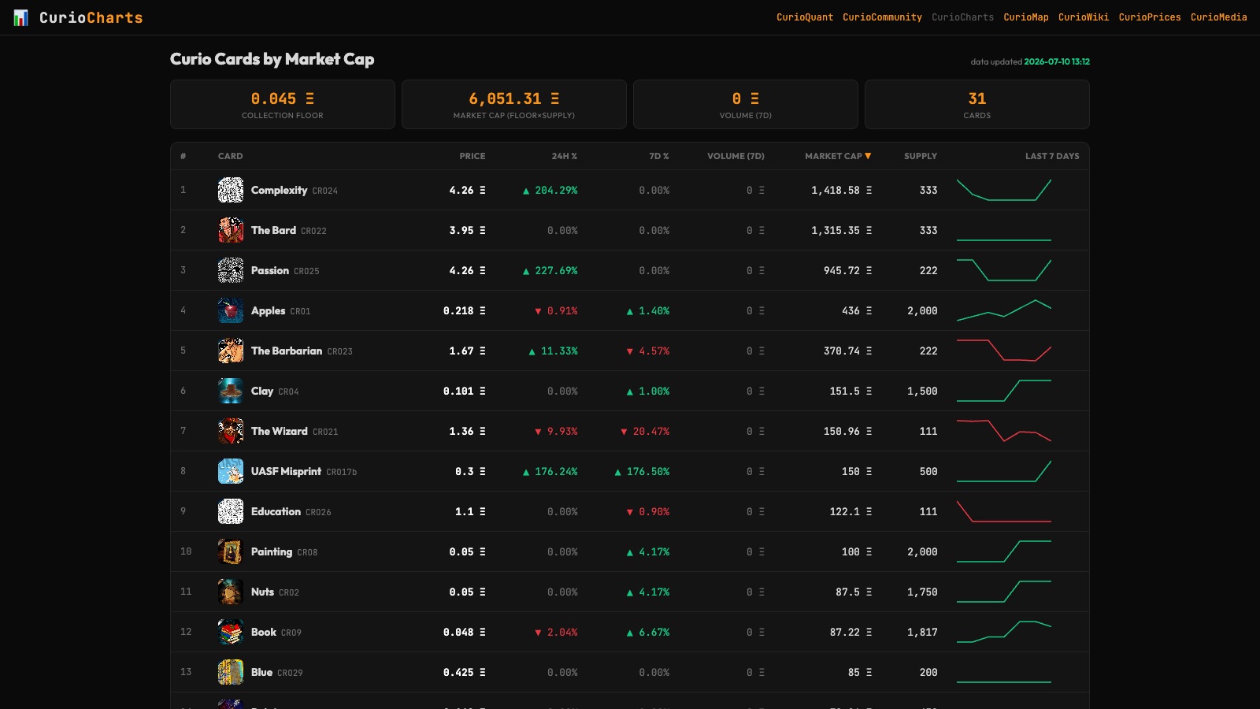
Task: Click the CurioCharts bar chart logo icon
Action: [x=20, y=17]
